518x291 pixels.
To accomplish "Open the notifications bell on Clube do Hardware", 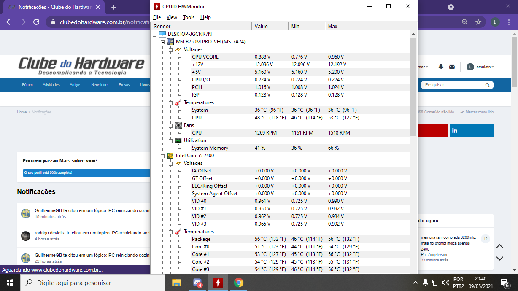I will pyautogui.click(x=441, y=67).
